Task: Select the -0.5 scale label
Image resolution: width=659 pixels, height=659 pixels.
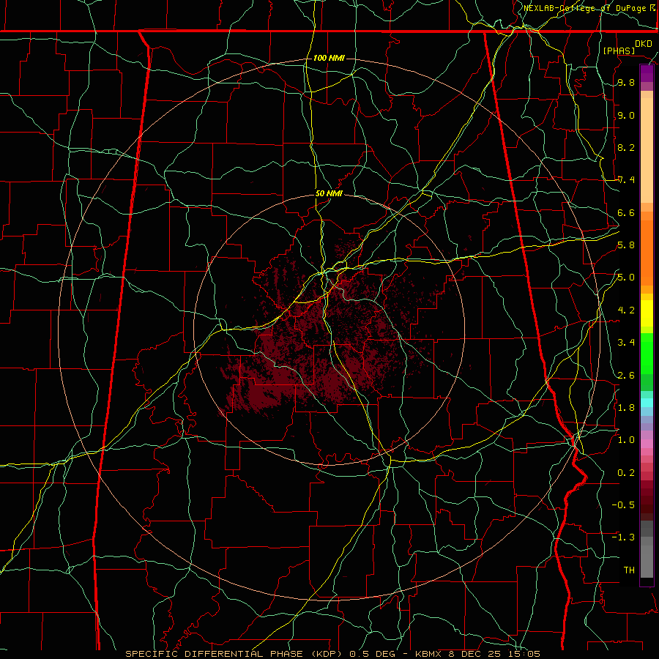Action: (623, 505)
